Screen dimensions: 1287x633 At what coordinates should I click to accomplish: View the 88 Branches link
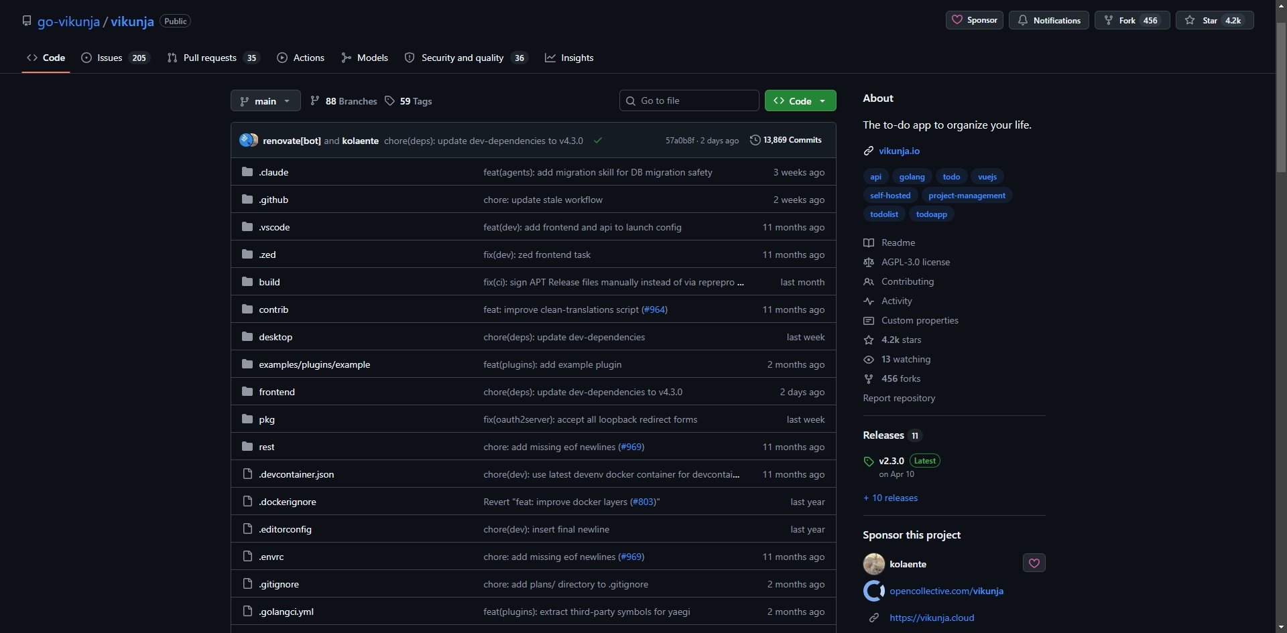pyautogui.click(x=344, y=101)
